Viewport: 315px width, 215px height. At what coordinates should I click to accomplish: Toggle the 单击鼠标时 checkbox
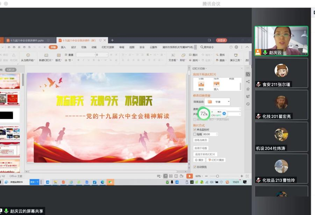(195, 130)
